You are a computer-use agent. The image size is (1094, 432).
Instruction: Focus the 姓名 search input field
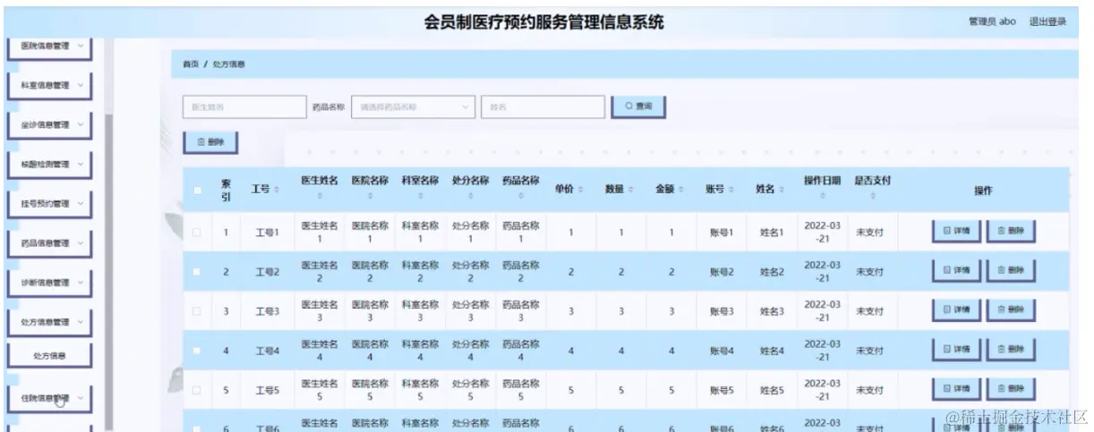coord(543,107)
